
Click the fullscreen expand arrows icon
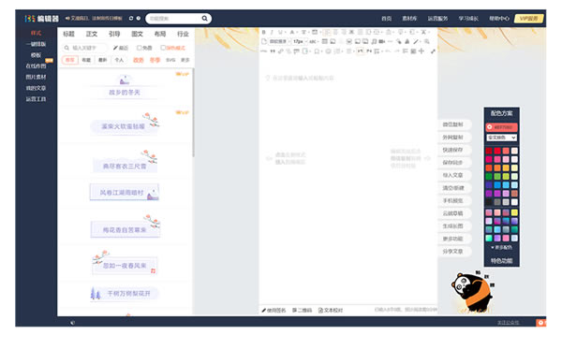pyautogui.click(x=433, y=51)
